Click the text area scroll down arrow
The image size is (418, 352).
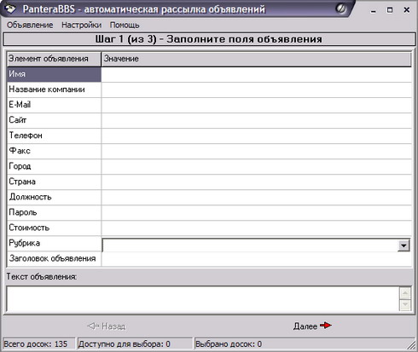[x=405, y=305]
